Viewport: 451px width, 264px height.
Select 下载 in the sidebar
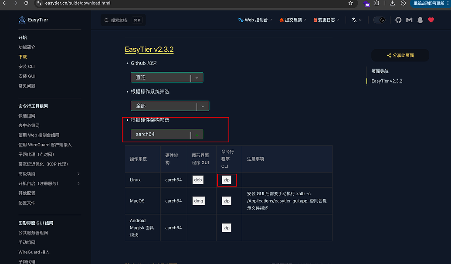pyautogui.click(x=22, y=57)
